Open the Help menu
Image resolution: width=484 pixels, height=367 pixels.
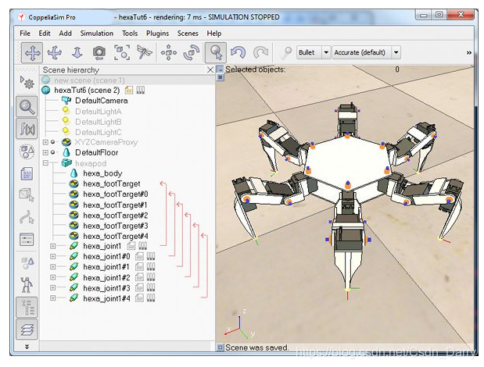point(214,34)
